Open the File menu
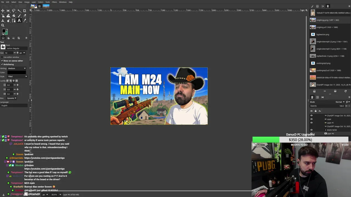Image resolution: width=351 pixels, height=197 pixels. tap(2, 2)
